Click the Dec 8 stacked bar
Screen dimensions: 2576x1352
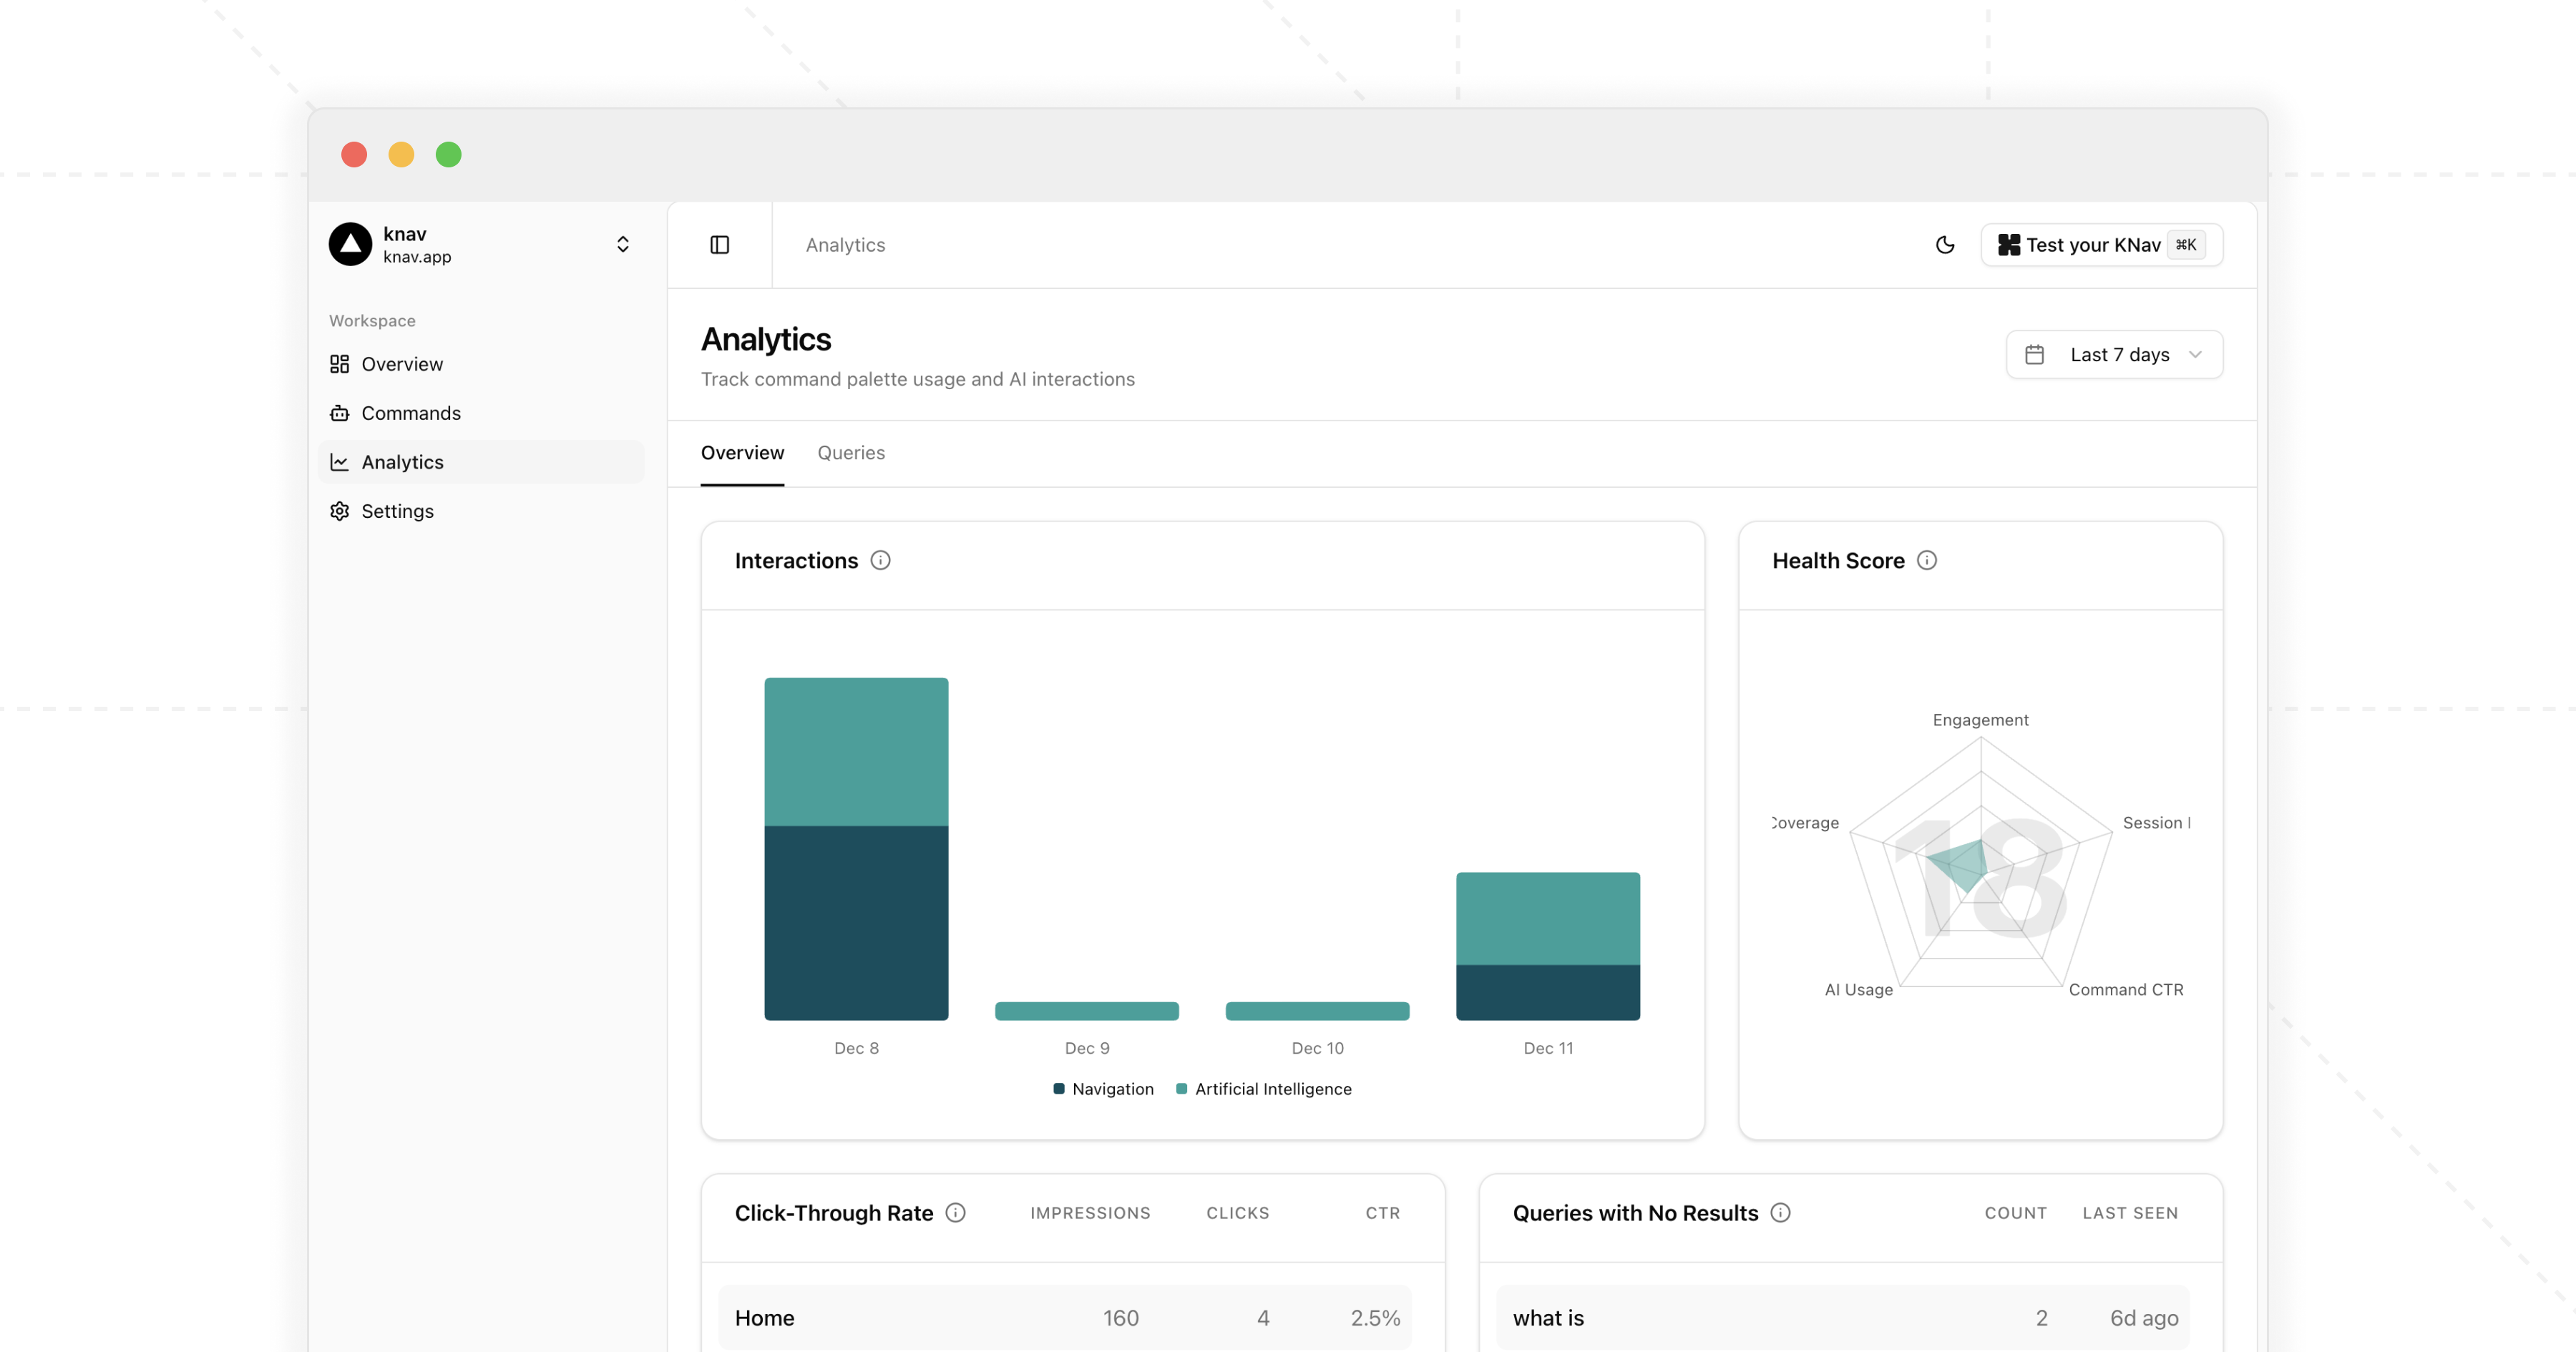click(856, 850)
